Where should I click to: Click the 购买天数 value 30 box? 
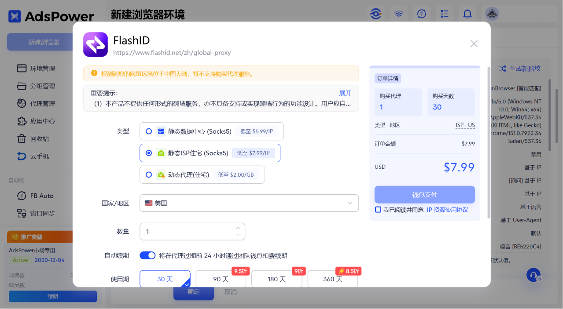451,102
